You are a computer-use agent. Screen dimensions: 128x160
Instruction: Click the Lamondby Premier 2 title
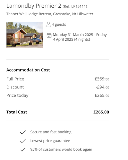[x=34, y=6]
